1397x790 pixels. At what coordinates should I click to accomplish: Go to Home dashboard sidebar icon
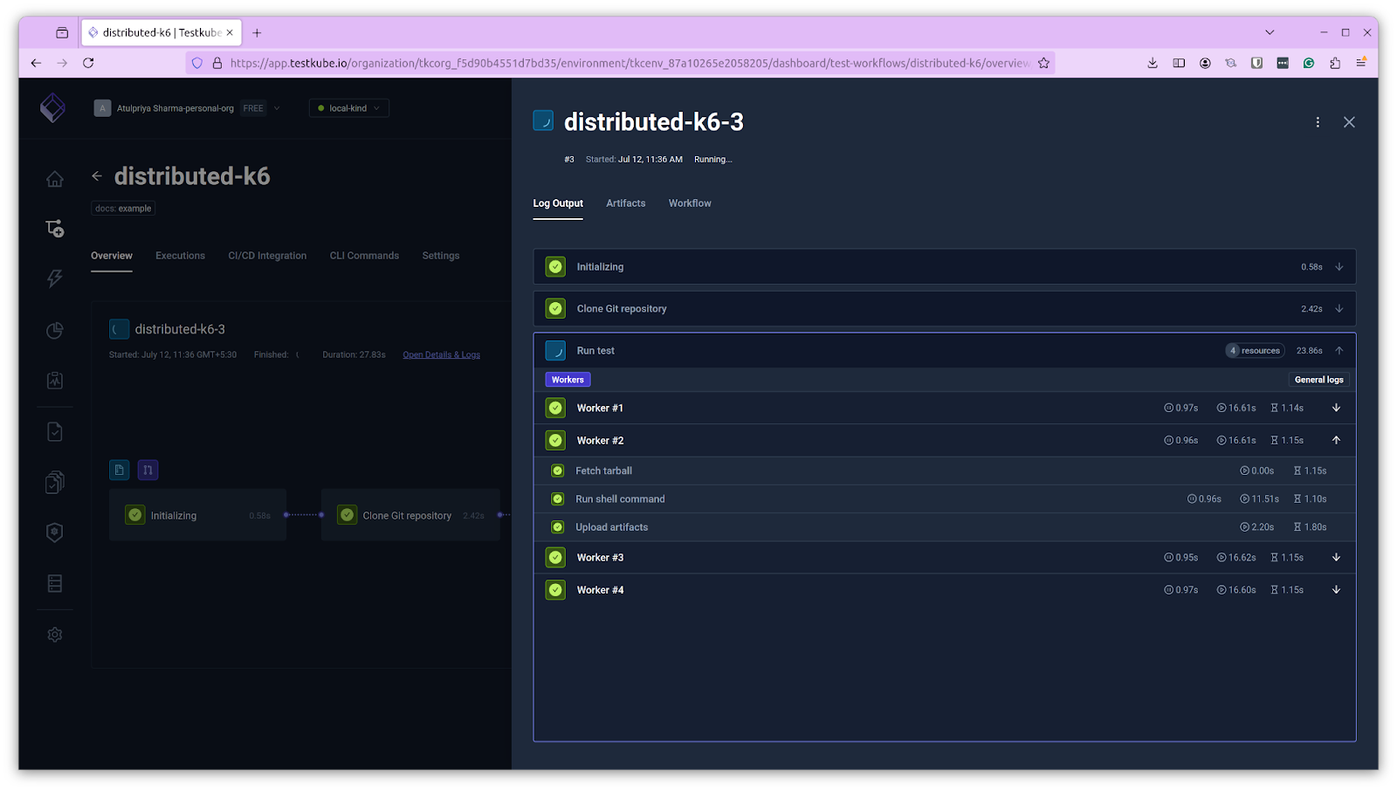point(55,179)
